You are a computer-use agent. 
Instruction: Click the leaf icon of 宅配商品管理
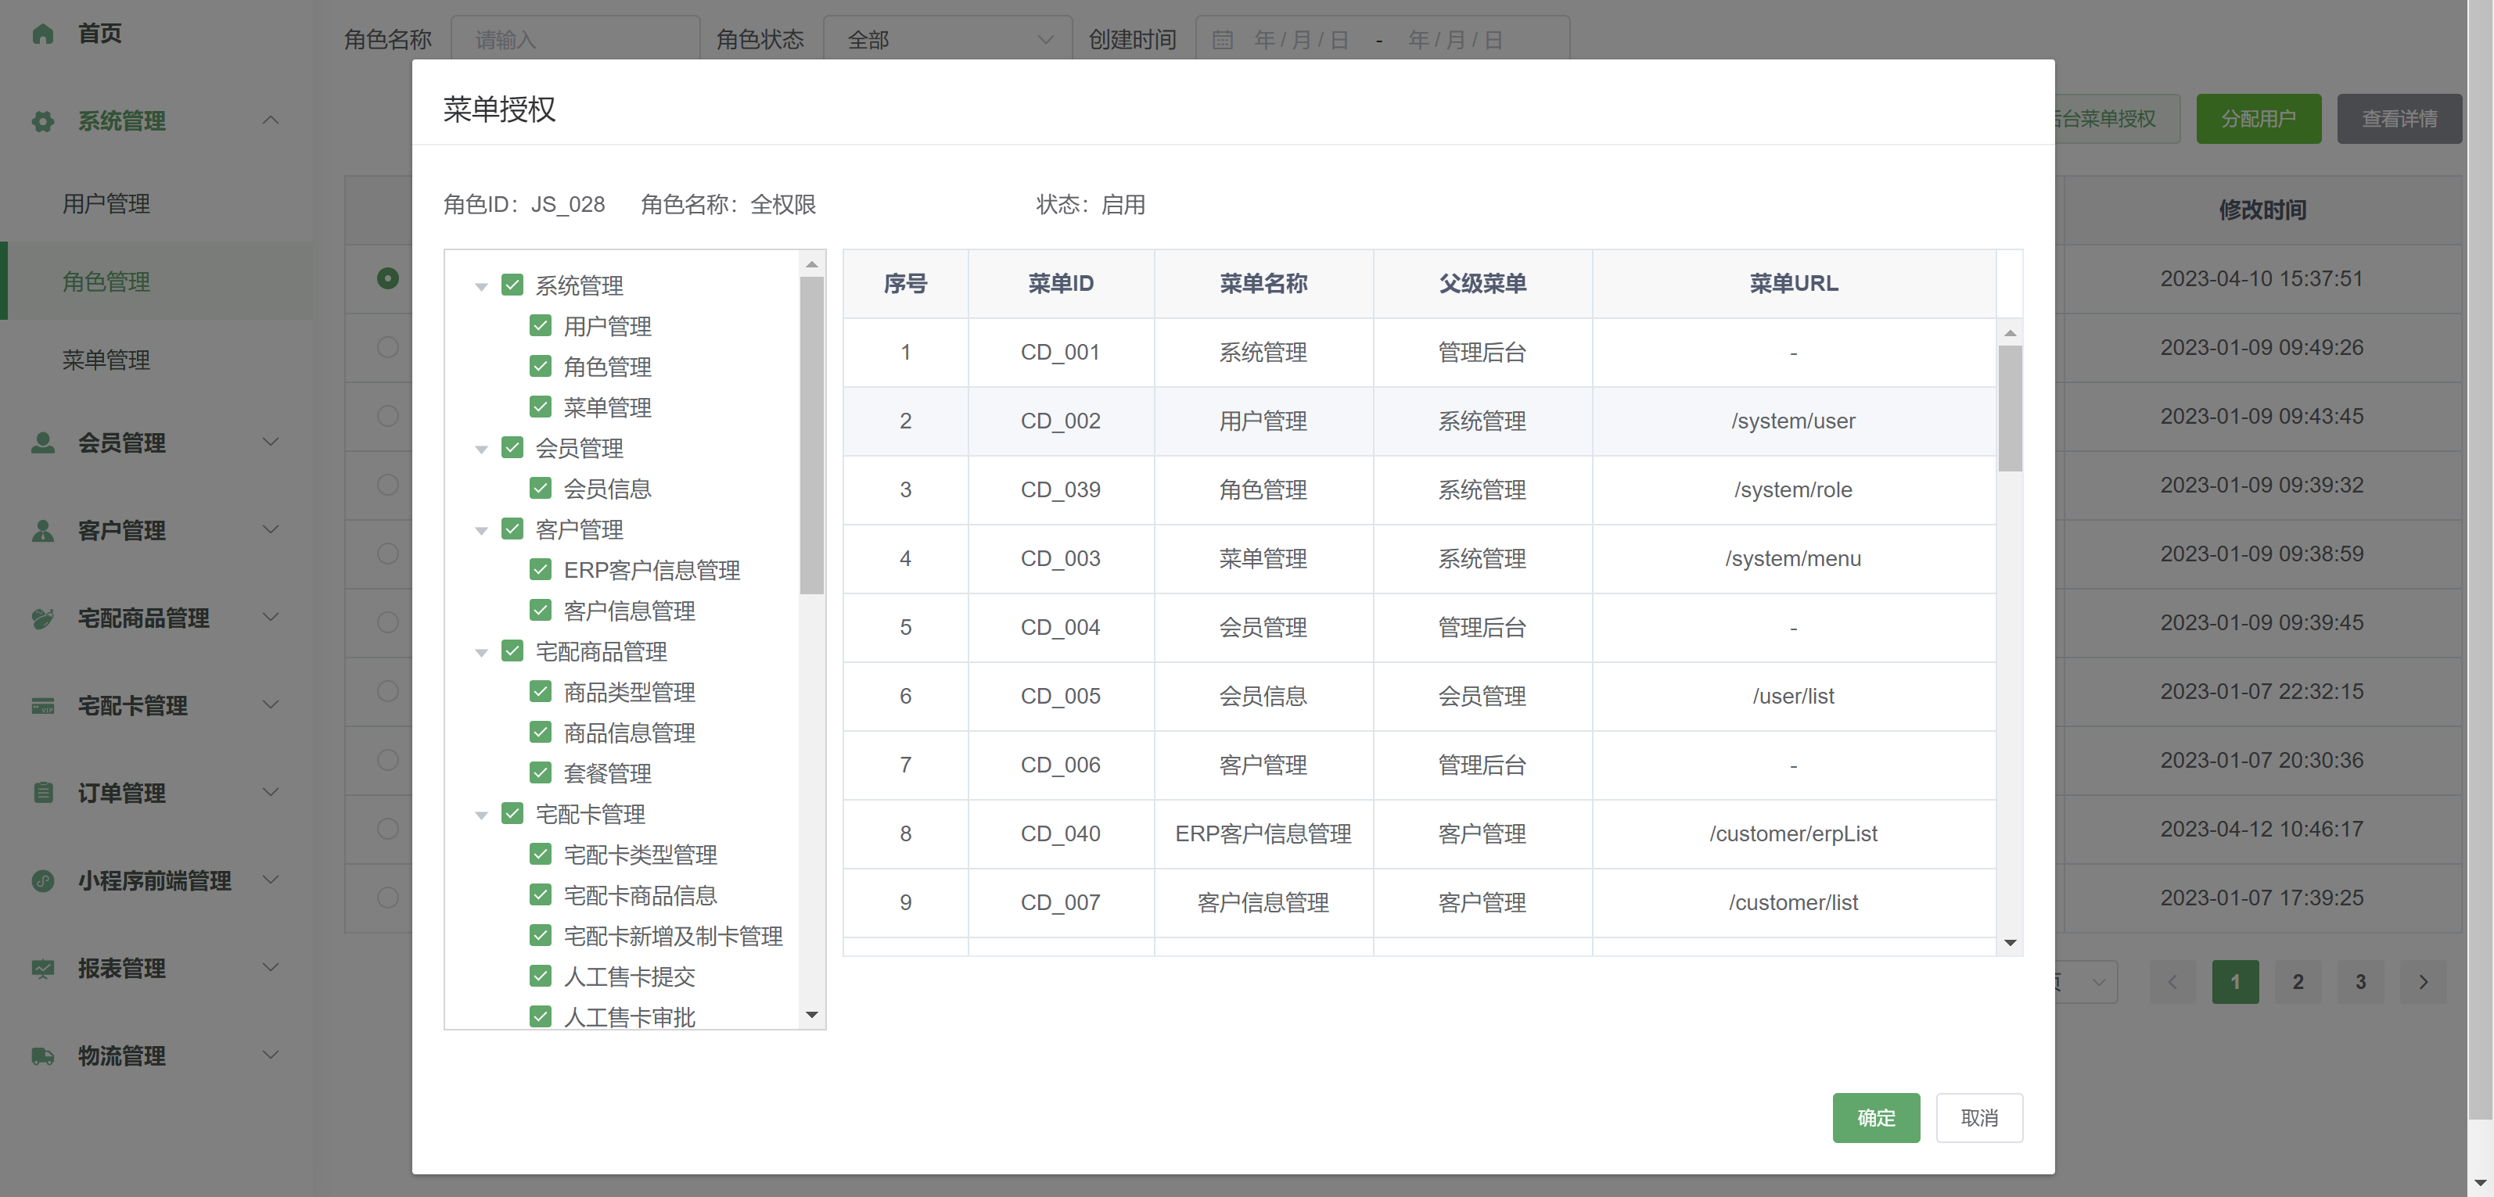click(x=42, y=618)
